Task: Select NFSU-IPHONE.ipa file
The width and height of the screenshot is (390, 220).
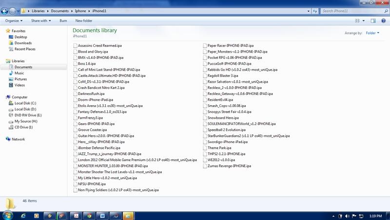Action: pyautogui.click(x=90, y=184)
